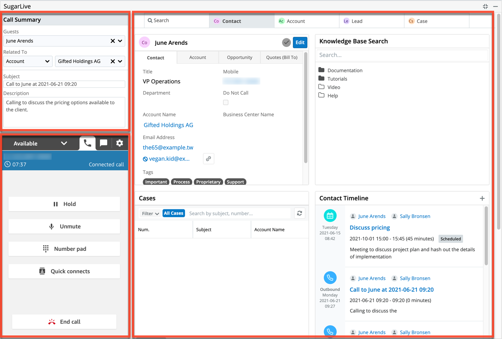The width and height of the screenshot is (502, 339).
Task: Click the plus icon on Contact Timeline
Action: tap(482, 199)
